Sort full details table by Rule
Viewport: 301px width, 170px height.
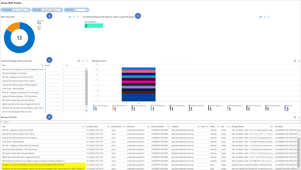click(x=83, y=127)
